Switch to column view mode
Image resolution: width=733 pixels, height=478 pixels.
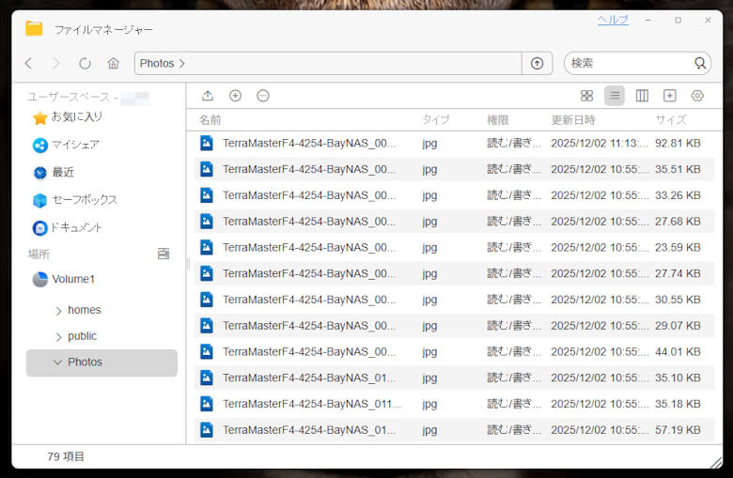[x=642, y=96]
